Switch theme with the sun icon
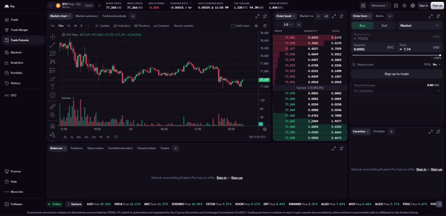The height and width of the screenshot is (216, 446). tap(404, 6)
